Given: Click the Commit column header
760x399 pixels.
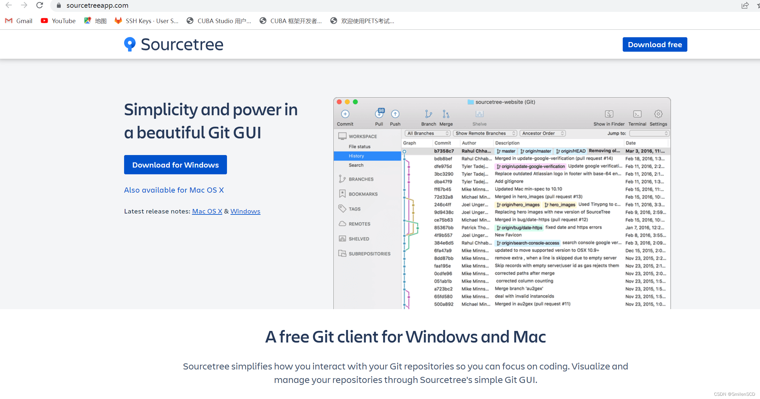Looking at the screenshot, I should click(443, 143).
